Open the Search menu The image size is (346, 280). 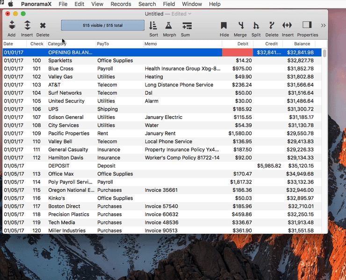(x=147, y=4)
